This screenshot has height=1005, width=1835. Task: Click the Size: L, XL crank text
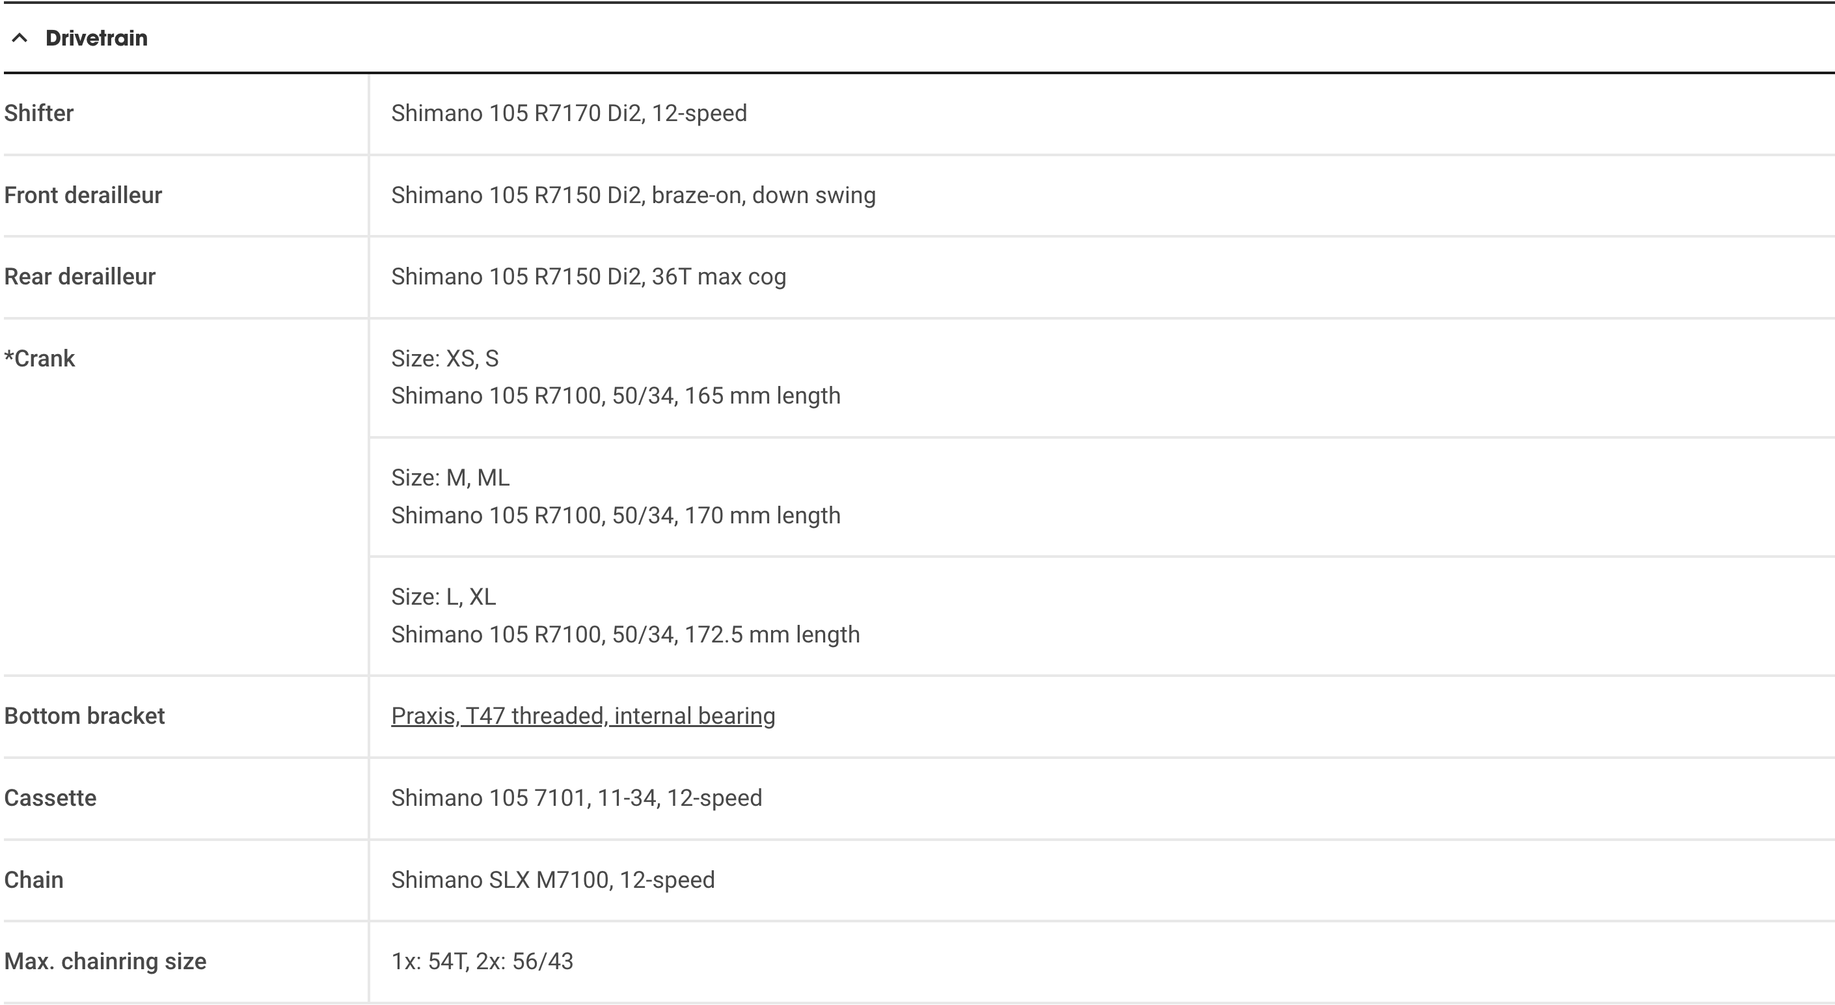click(x=443, y=597)
